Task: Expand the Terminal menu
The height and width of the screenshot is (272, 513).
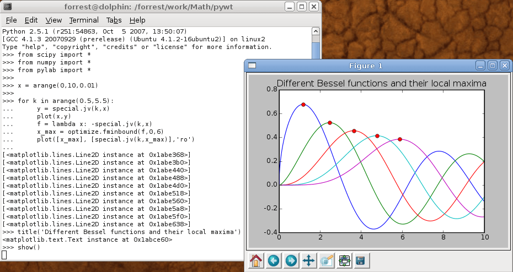Action: [83, 20]
